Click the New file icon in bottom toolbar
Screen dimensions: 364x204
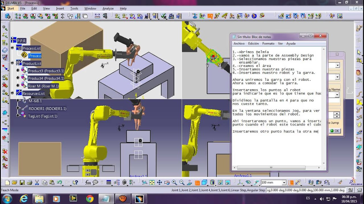[x=7, y=182]
